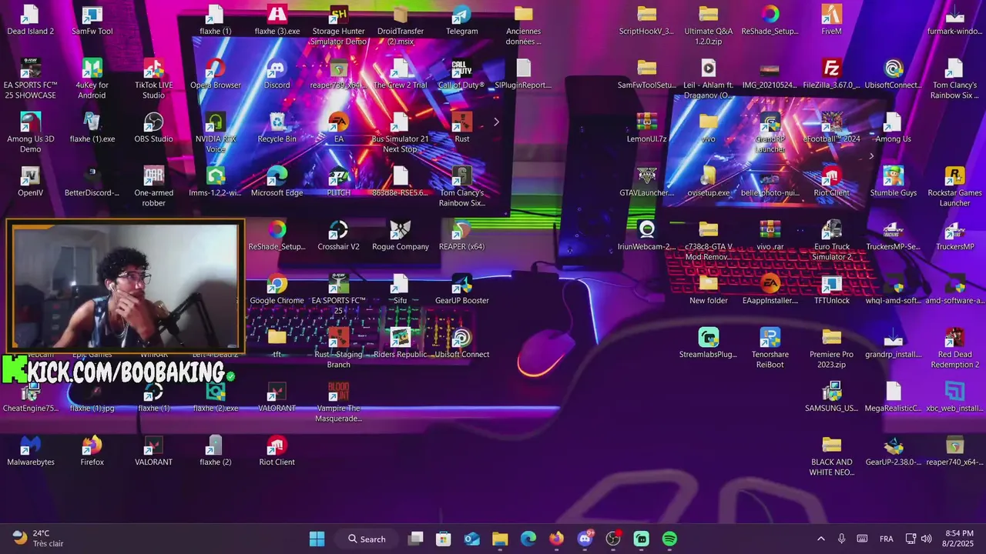Click the microphone tray icon
Viewport: 986px width, 554px height.
[841, 539]
